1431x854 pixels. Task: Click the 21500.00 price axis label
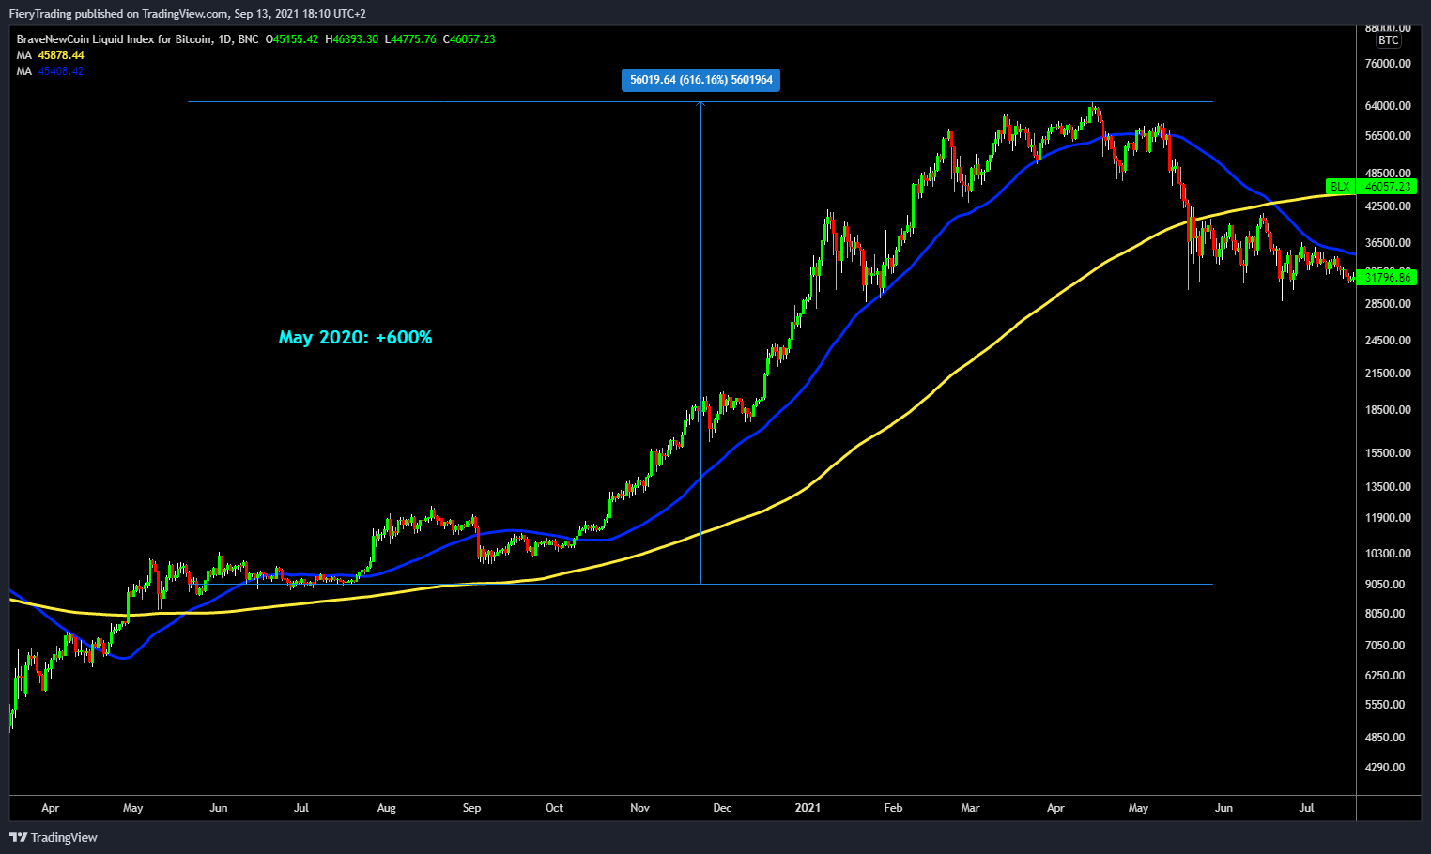pos(1388,374)
